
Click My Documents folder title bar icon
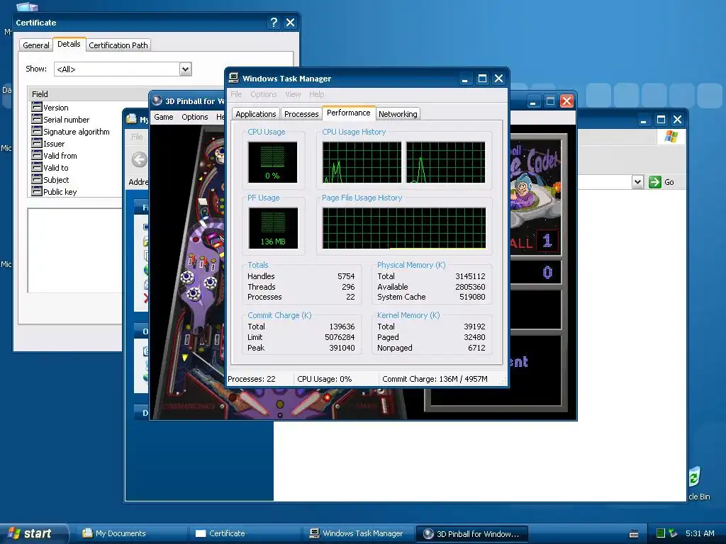click(x=131, y=119)
